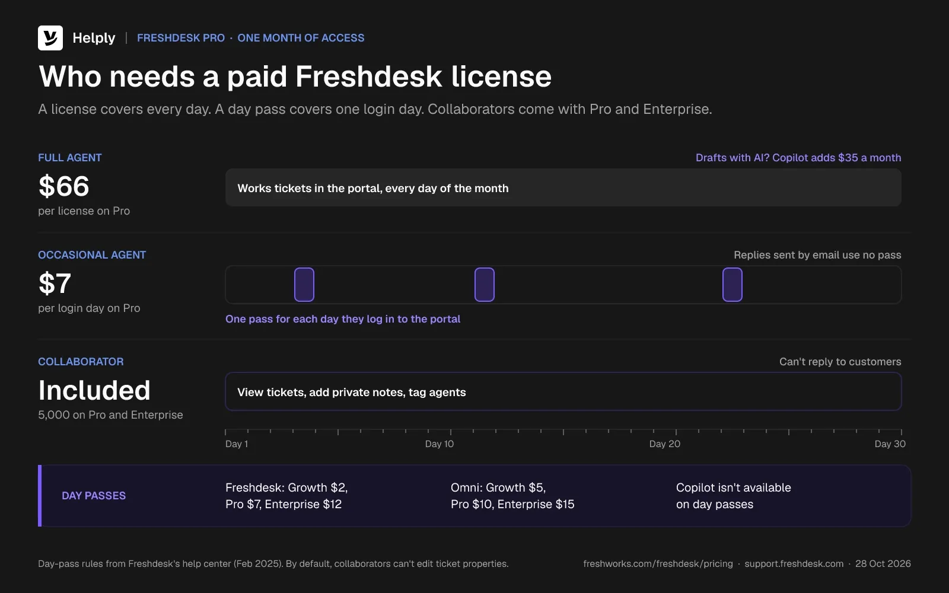Click the subtitle about day pass coverage
The height and width of the screenshot is (593, 949).
coord(375,109)
